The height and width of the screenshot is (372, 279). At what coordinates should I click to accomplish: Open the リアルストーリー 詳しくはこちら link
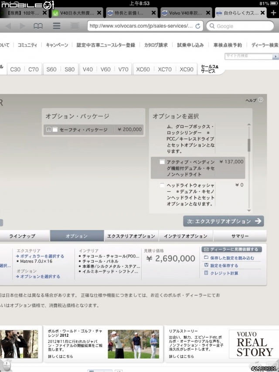(x=181, y=356)
